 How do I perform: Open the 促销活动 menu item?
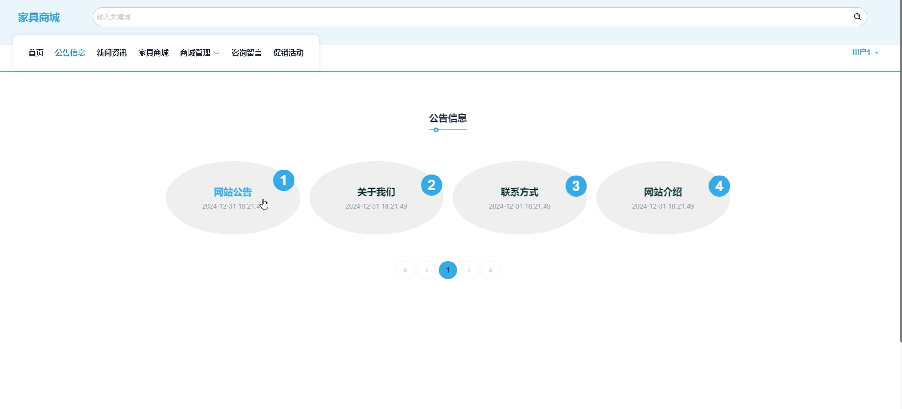pos(288,53)
